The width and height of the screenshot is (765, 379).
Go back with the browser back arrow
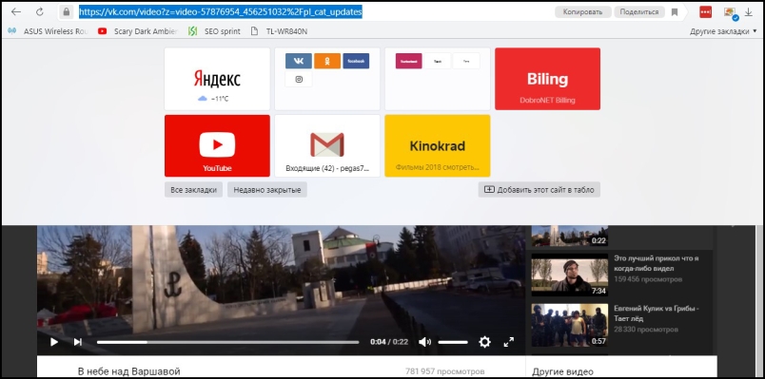[x=16, y=11]
